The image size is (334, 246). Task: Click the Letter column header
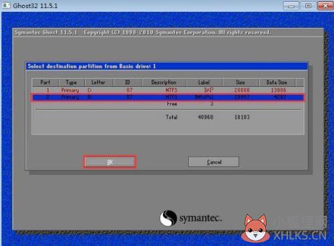[99, 82]
